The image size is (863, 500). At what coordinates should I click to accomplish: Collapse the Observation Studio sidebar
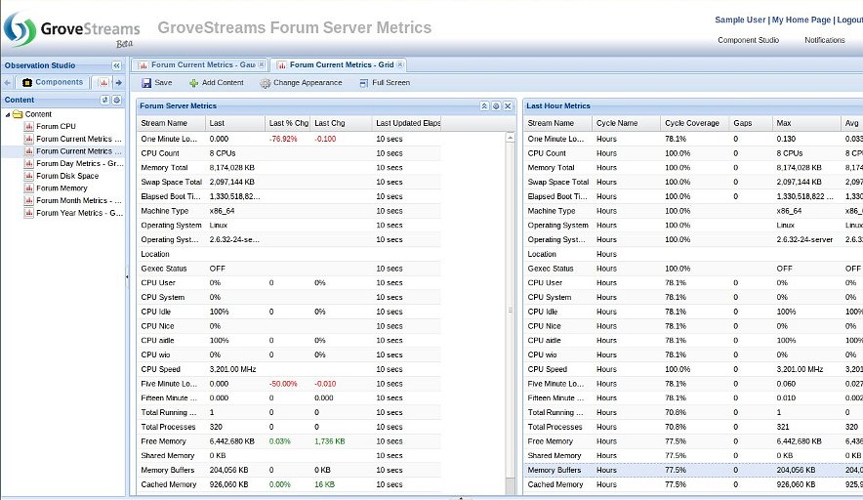[x=116, y=65]
